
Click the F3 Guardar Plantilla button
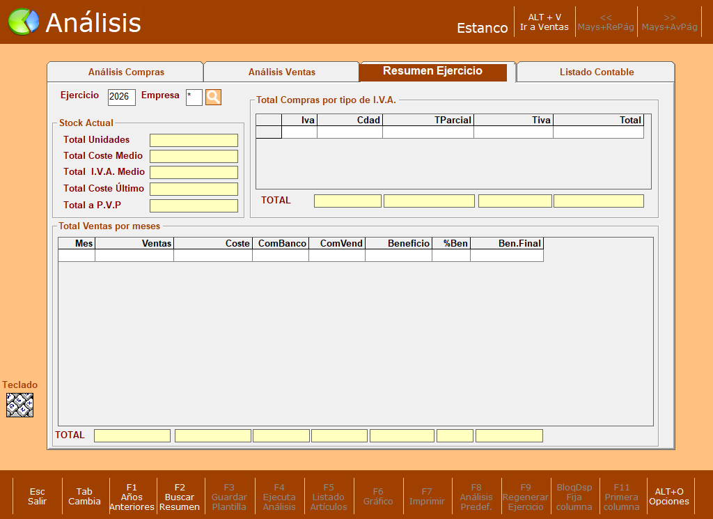pyautogui.click(x=229, y=497)
